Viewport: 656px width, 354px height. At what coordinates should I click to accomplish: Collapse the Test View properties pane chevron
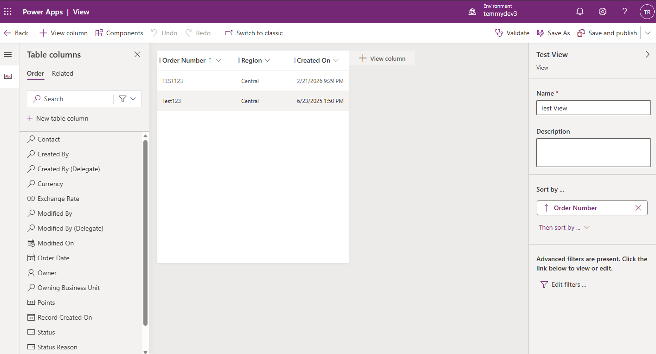pyautogui.click(x=648, y=54)
